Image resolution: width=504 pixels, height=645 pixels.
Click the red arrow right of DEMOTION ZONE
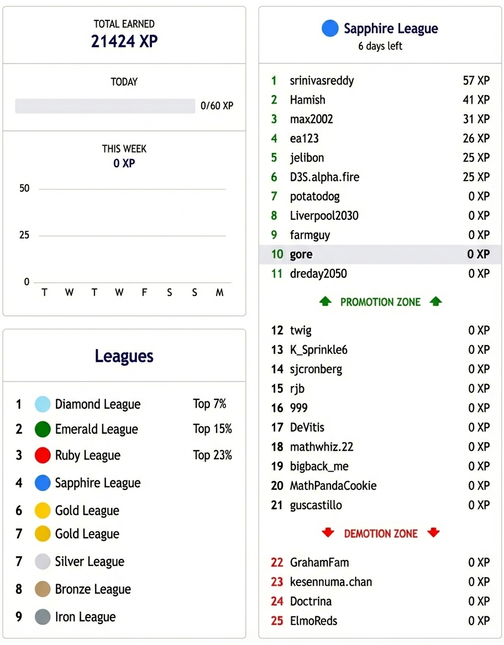click(x=433, y=533)
